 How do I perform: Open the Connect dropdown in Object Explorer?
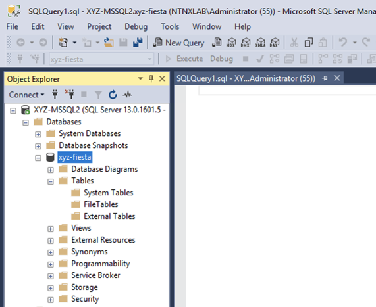[x=26, y=95]
